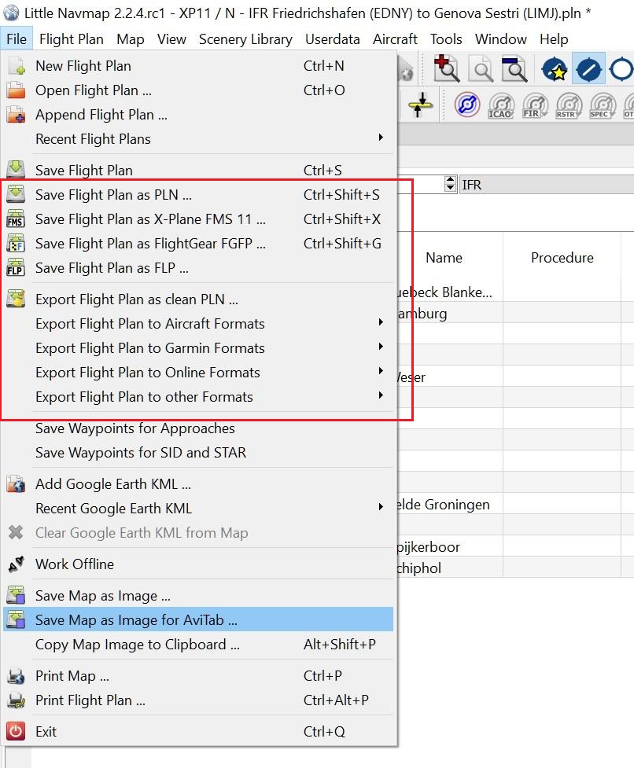
Task: Click the up arrow of the altitude stepper
Action: (x=448, y=180)
